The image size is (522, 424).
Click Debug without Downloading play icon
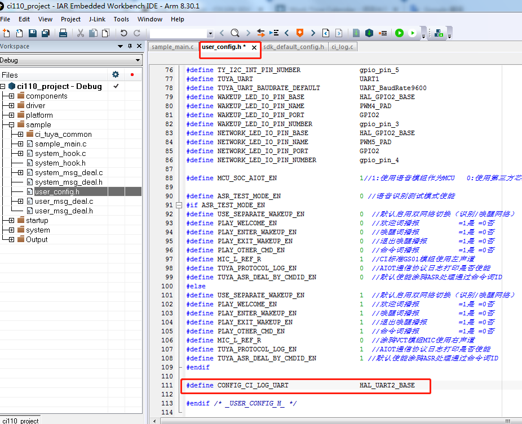click(x=413, y=33)
